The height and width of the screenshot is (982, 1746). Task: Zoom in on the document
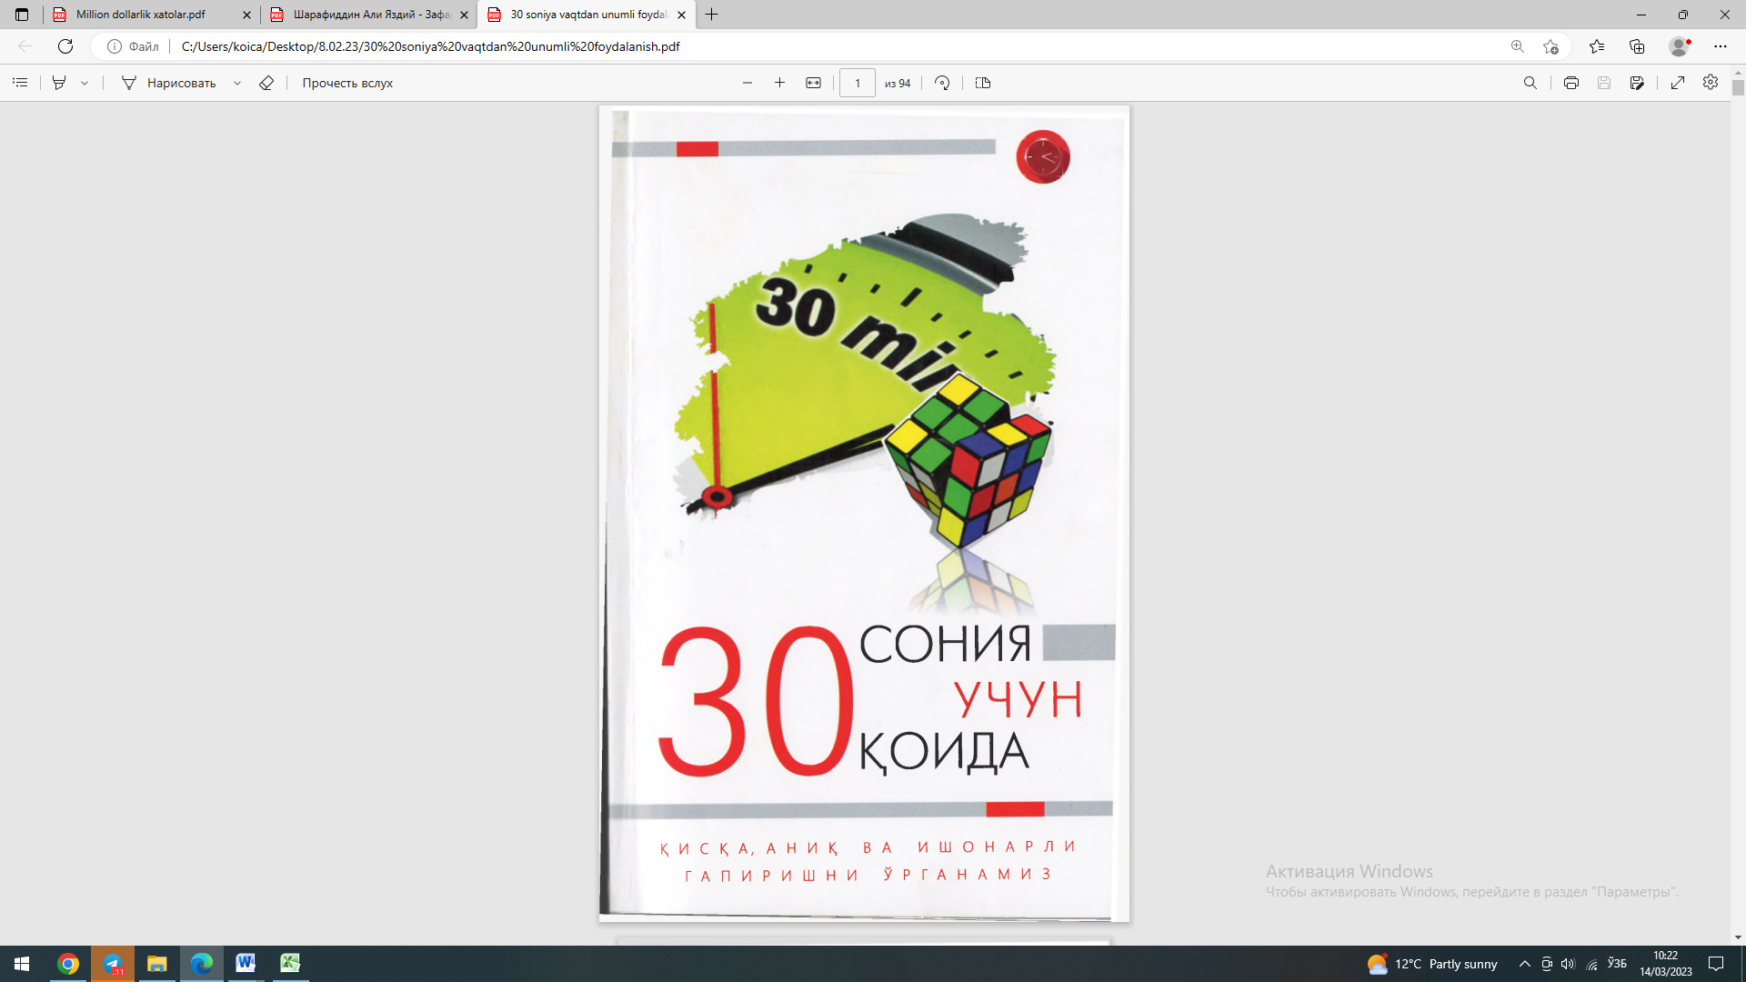[x=779, y=83]
